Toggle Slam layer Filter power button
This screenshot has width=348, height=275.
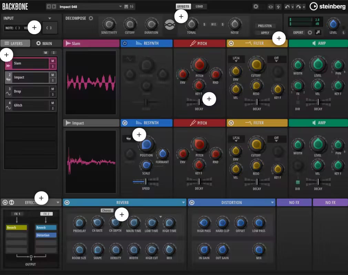click(231, 43)
